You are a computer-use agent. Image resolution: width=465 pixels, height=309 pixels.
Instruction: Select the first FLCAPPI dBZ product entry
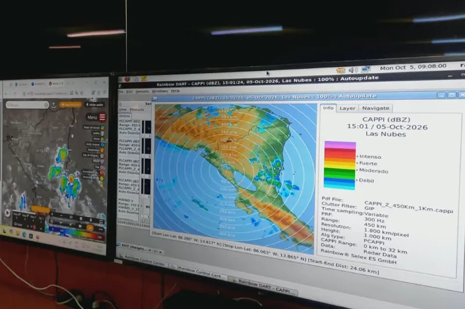pos(129,127)
